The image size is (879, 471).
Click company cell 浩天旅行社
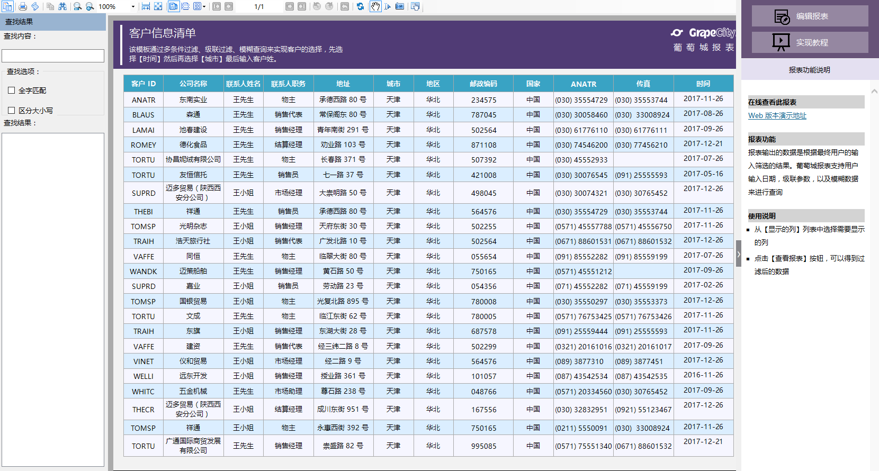coord(193,241)
